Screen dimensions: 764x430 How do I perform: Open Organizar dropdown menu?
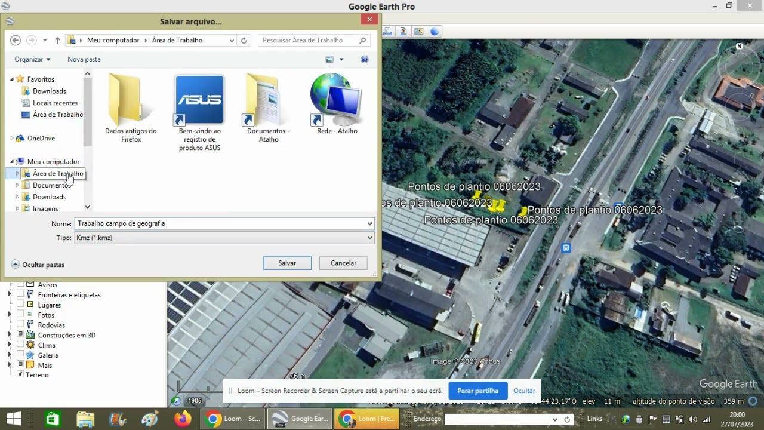(32, 59)
